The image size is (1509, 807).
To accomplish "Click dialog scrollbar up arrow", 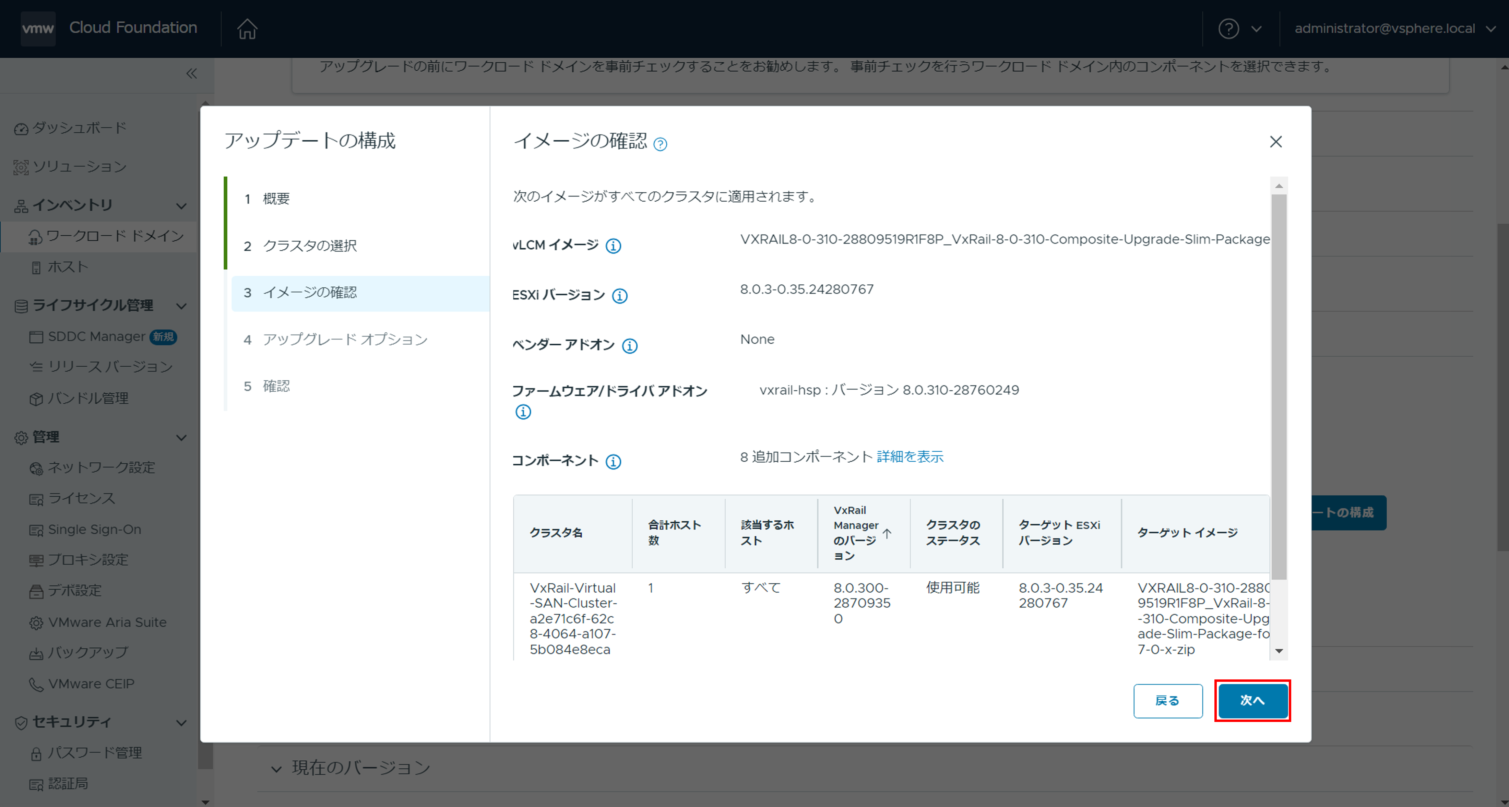I will [x=1279, y=186].
